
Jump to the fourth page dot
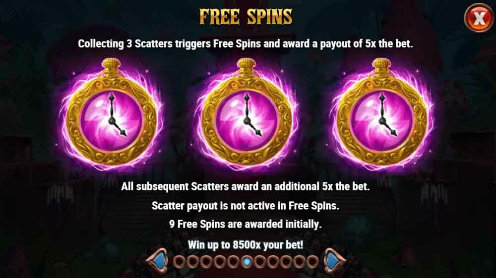[x=219, y=262]
